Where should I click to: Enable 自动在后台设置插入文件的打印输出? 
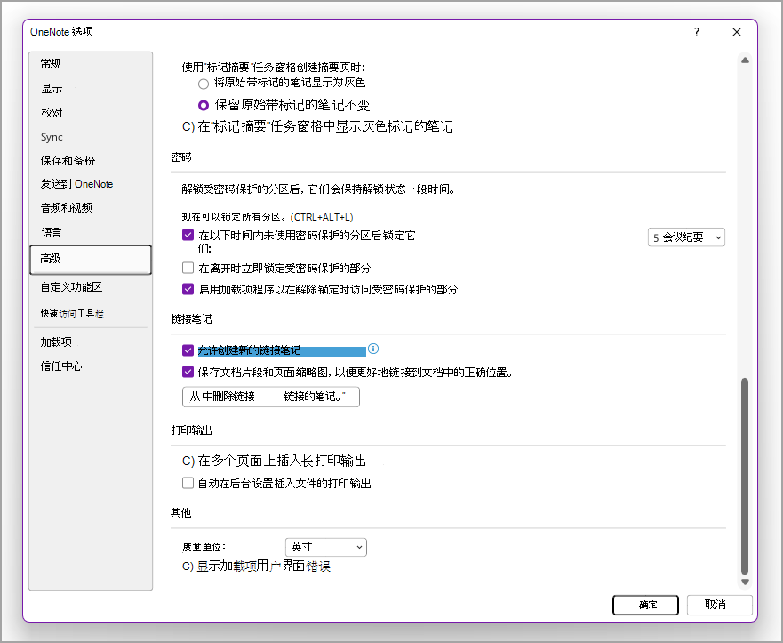click(188, 483)
